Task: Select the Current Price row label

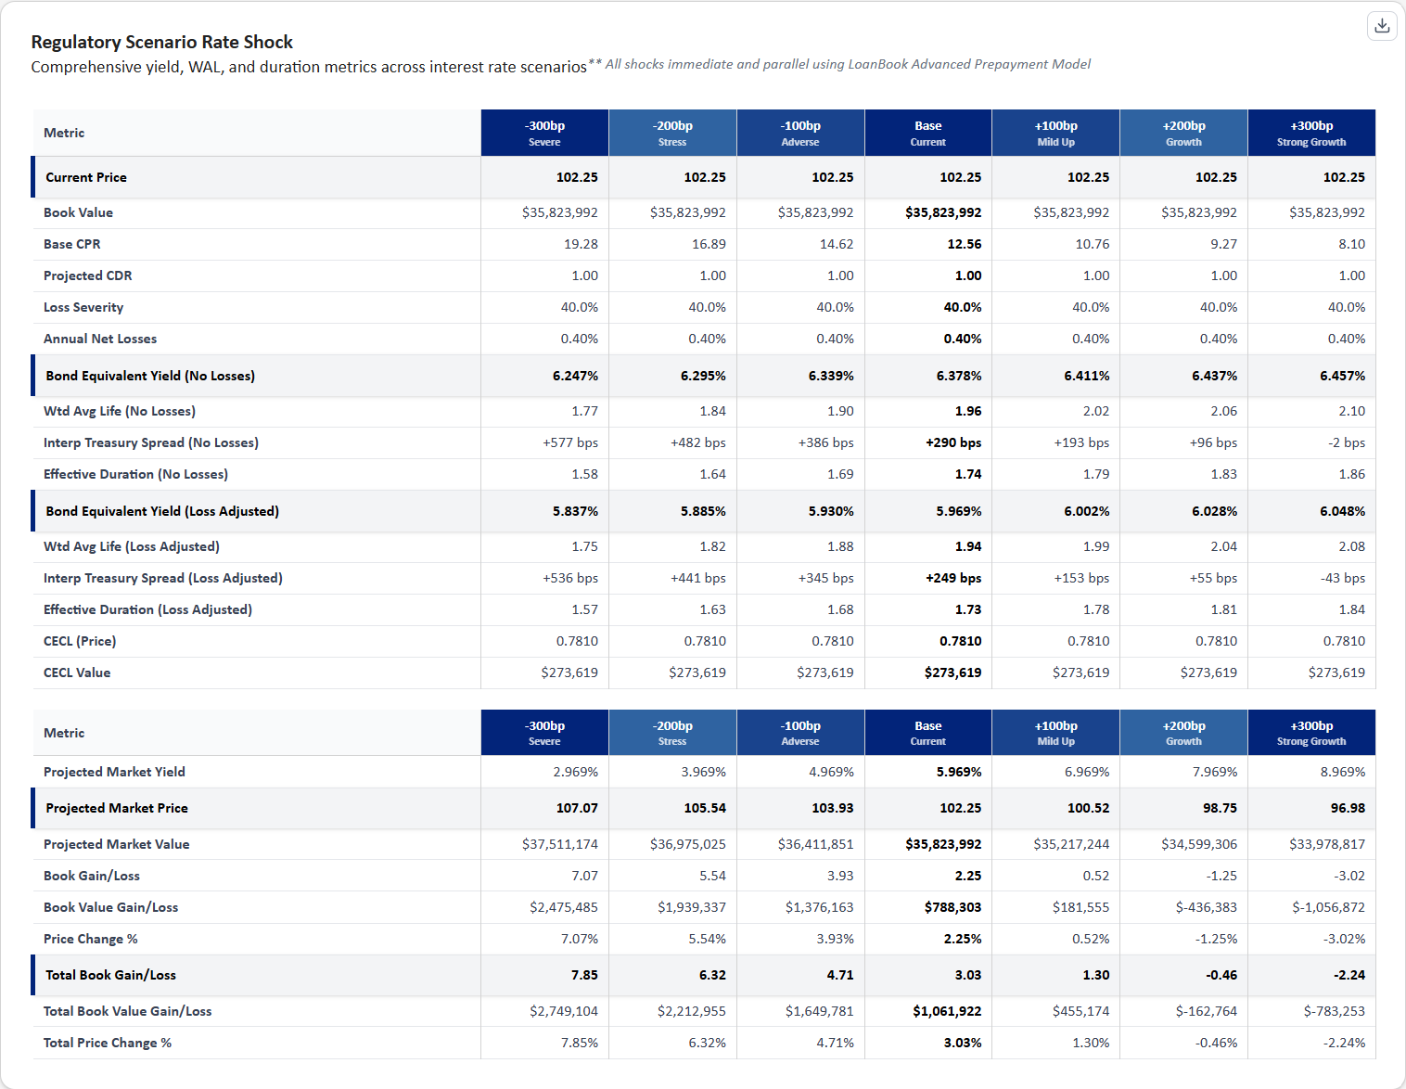Action: click(x=86, y=177)
